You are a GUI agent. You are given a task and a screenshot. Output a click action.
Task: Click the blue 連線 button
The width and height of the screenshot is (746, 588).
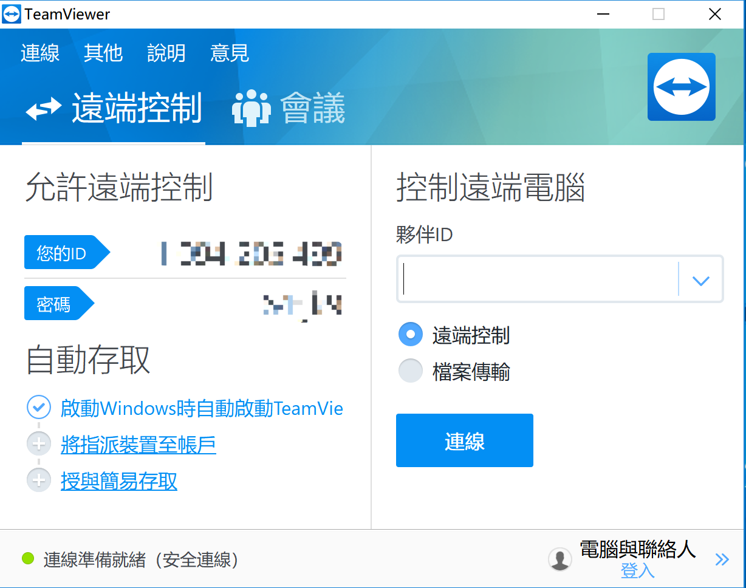[x=464, y=440]
